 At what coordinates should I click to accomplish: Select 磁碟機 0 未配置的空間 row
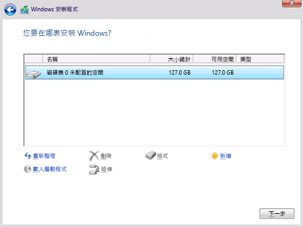pyautogui.click(x=155, y=73)
